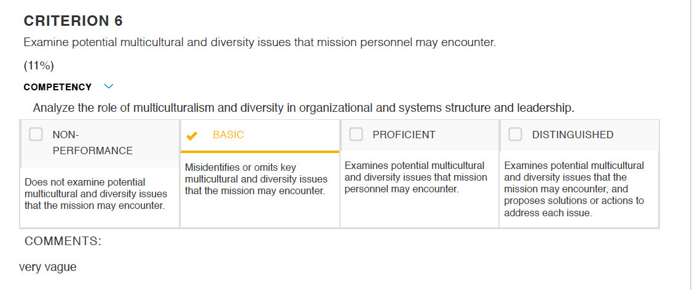This screenshot has height=290, width=692.
Task: Click the CRITERION 6 heading
Action: tap(73, 21)
